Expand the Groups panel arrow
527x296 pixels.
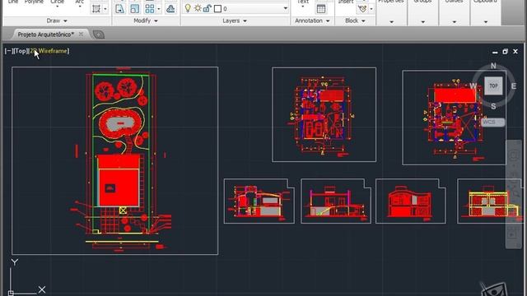coord(422,22)
